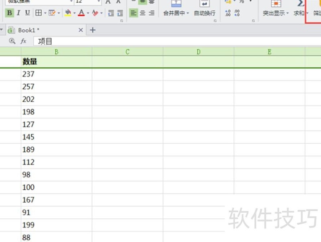Open the fill color dropdown arrow

coord(75,13)
